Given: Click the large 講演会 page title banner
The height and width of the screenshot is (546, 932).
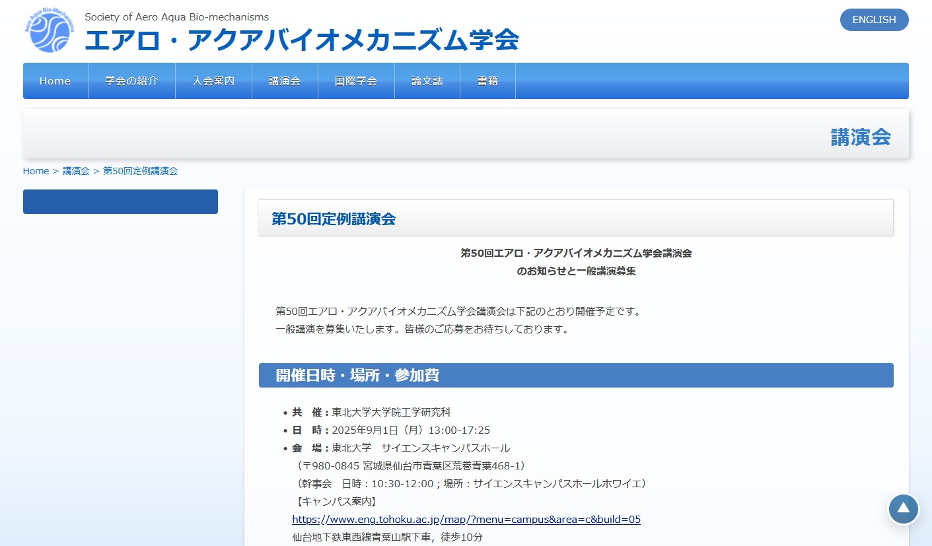Looking at the screenshot, I should click(860, 137).
